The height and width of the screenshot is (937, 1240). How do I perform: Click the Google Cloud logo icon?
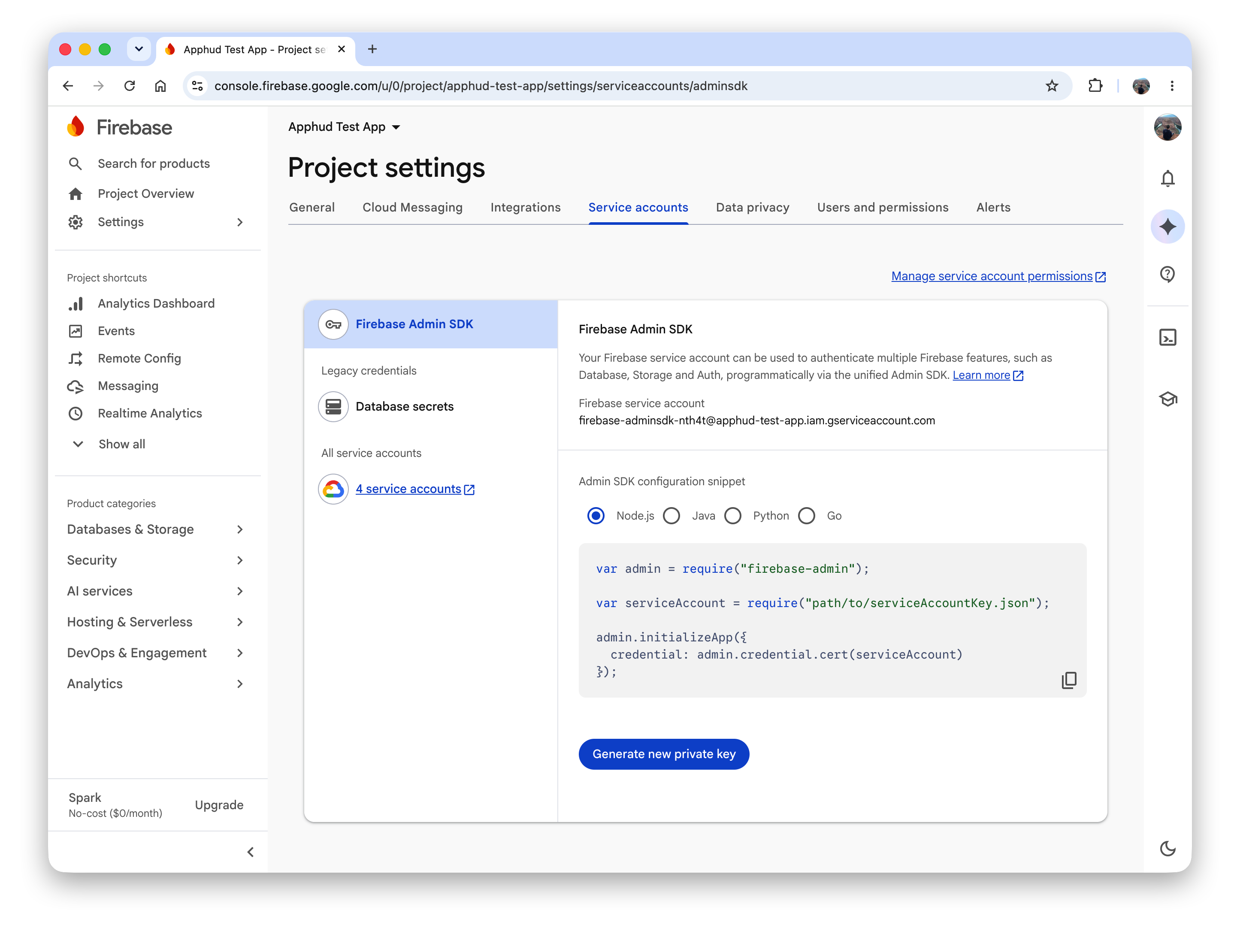click(x=333, y=489)
